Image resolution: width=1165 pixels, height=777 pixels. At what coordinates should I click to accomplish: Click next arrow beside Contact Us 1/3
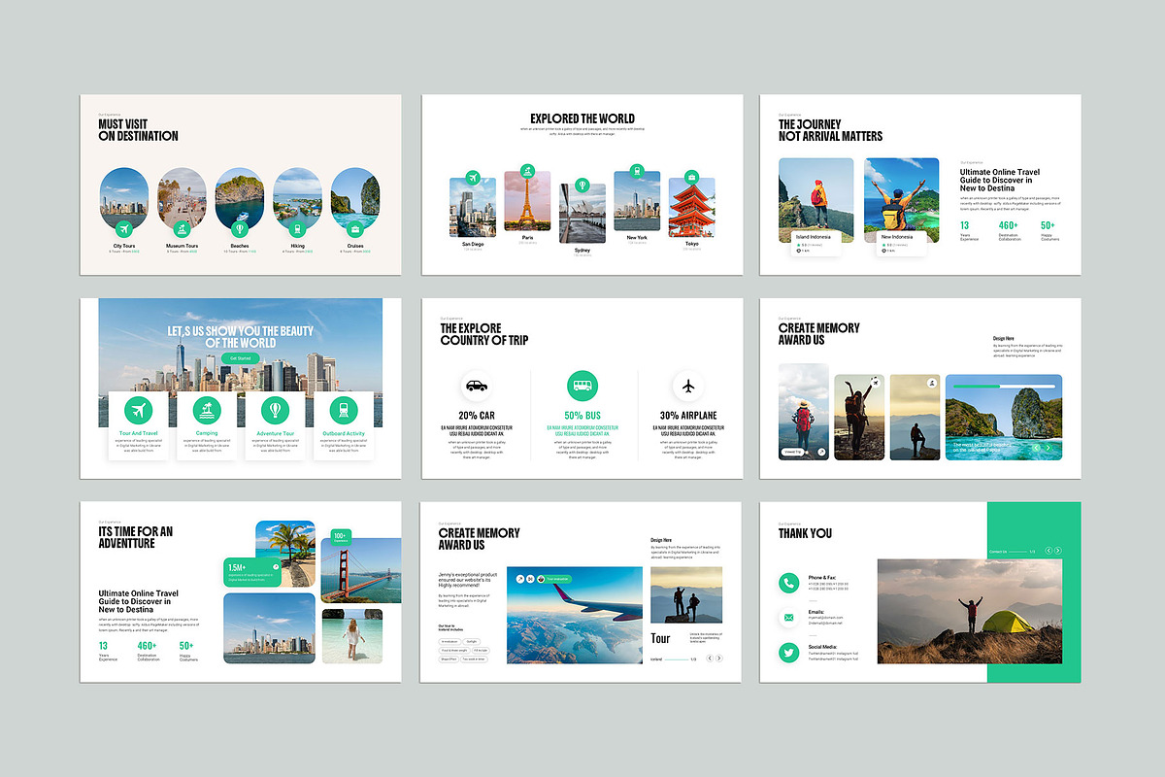point(1059,552)
